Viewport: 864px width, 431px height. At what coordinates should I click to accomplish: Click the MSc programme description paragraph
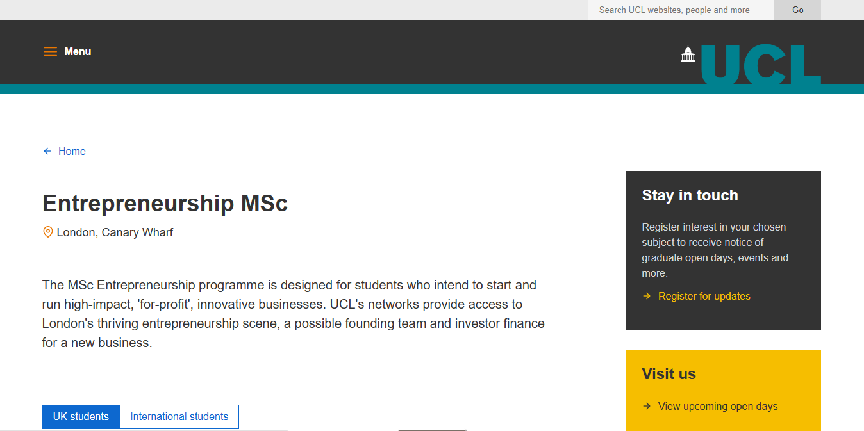[294, 314]
